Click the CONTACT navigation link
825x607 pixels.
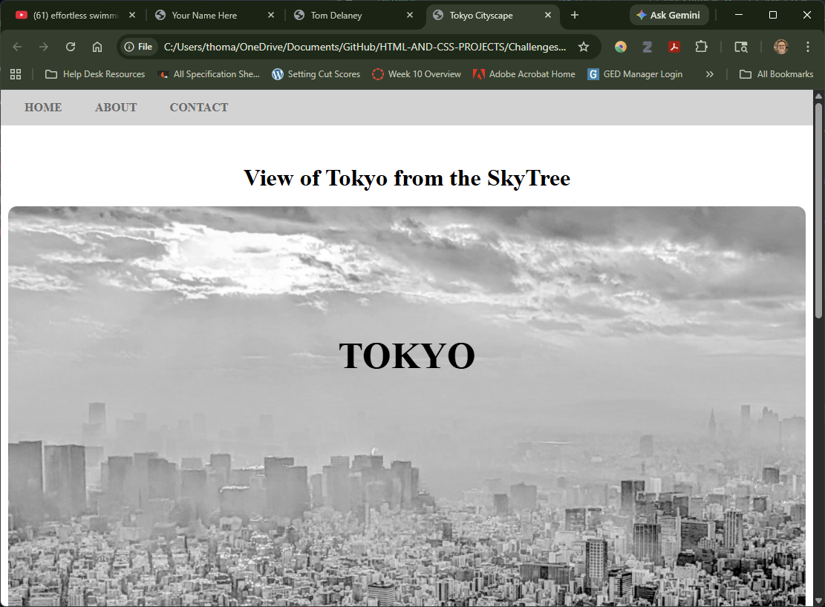198,107
